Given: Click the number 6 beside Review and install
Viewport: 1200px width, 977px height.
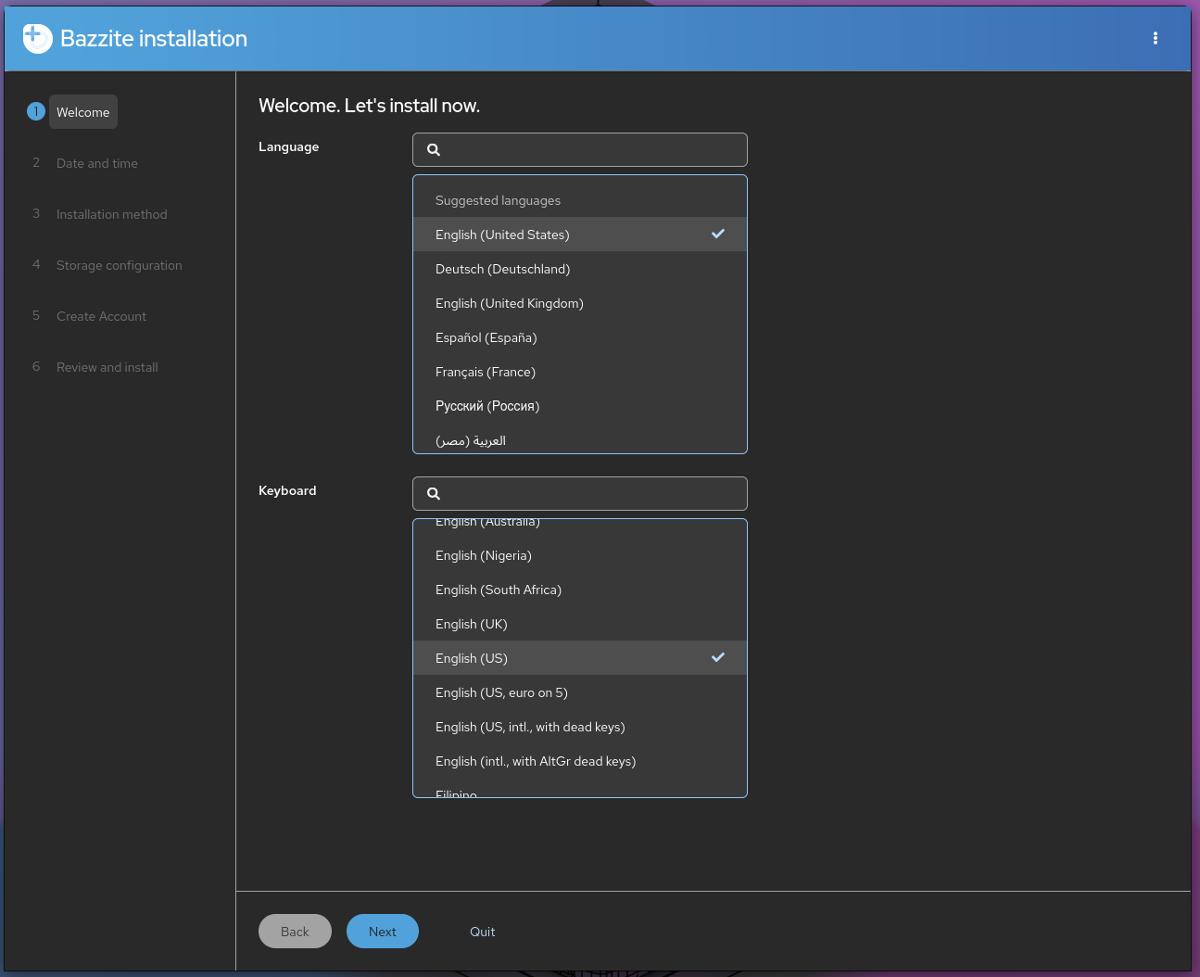Looking at the screenshot, I should pyautogui.click(x=36, y=366).
